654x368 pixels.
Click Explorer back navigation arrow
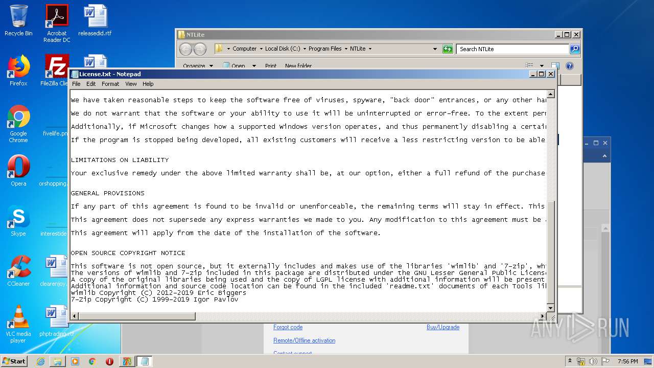click(185, 49)
